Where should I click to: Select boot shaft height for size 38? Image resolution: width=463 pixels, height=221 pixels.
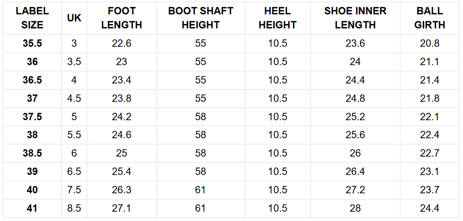201,135
